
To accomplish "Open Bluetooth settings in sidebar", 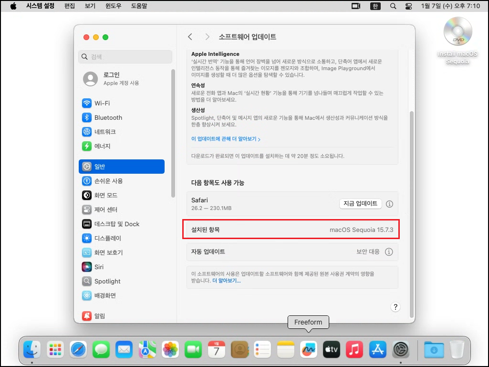I will click(x=122, y=117).
